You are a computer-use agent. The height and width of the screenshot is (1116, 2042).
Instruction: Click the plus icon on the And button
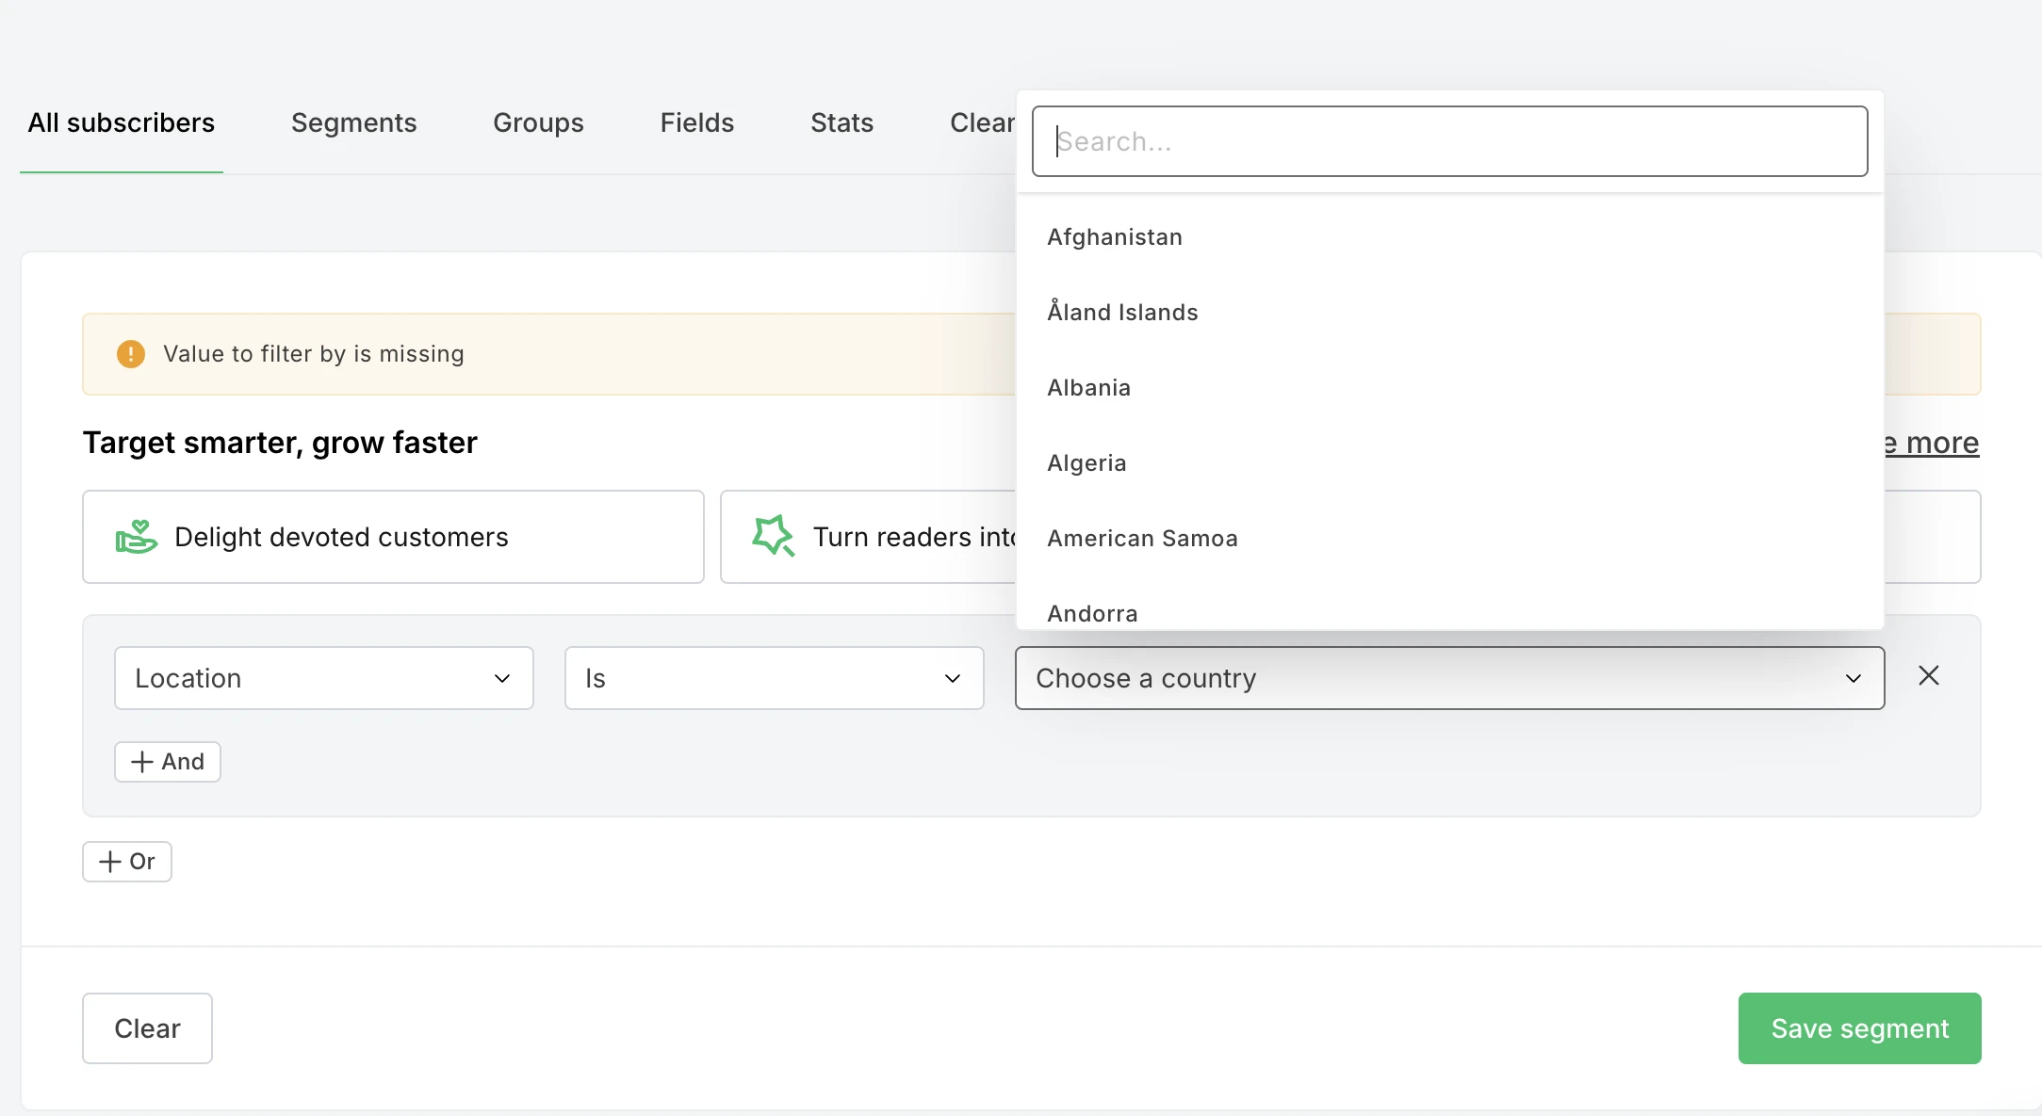141,761
